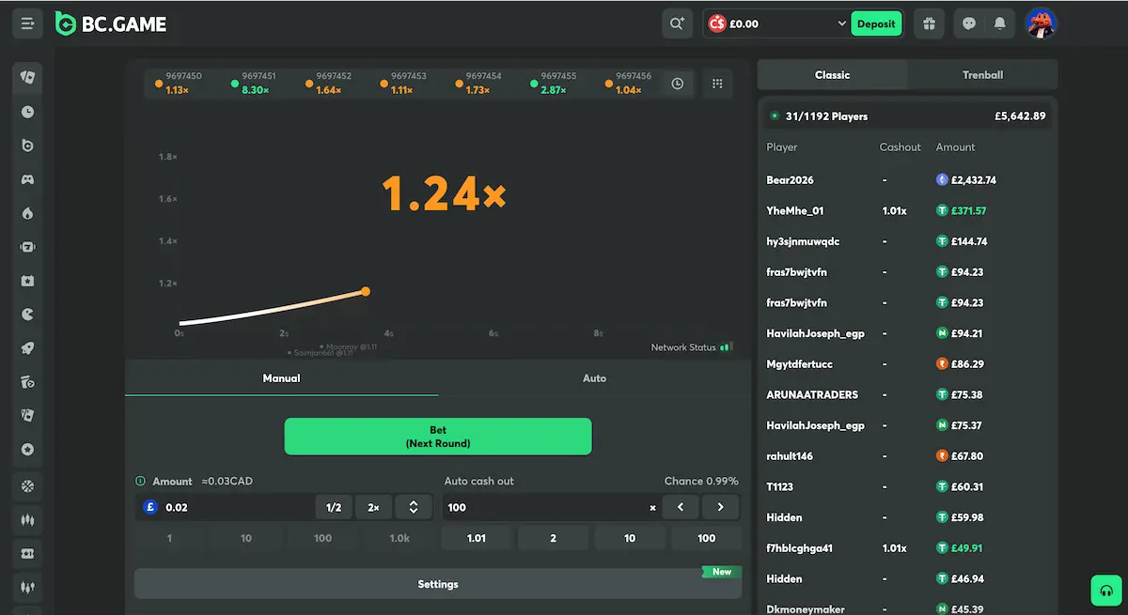Click player Bear2026 in the list
This screenshot has height=615, width=1128.
coord(790,179)
